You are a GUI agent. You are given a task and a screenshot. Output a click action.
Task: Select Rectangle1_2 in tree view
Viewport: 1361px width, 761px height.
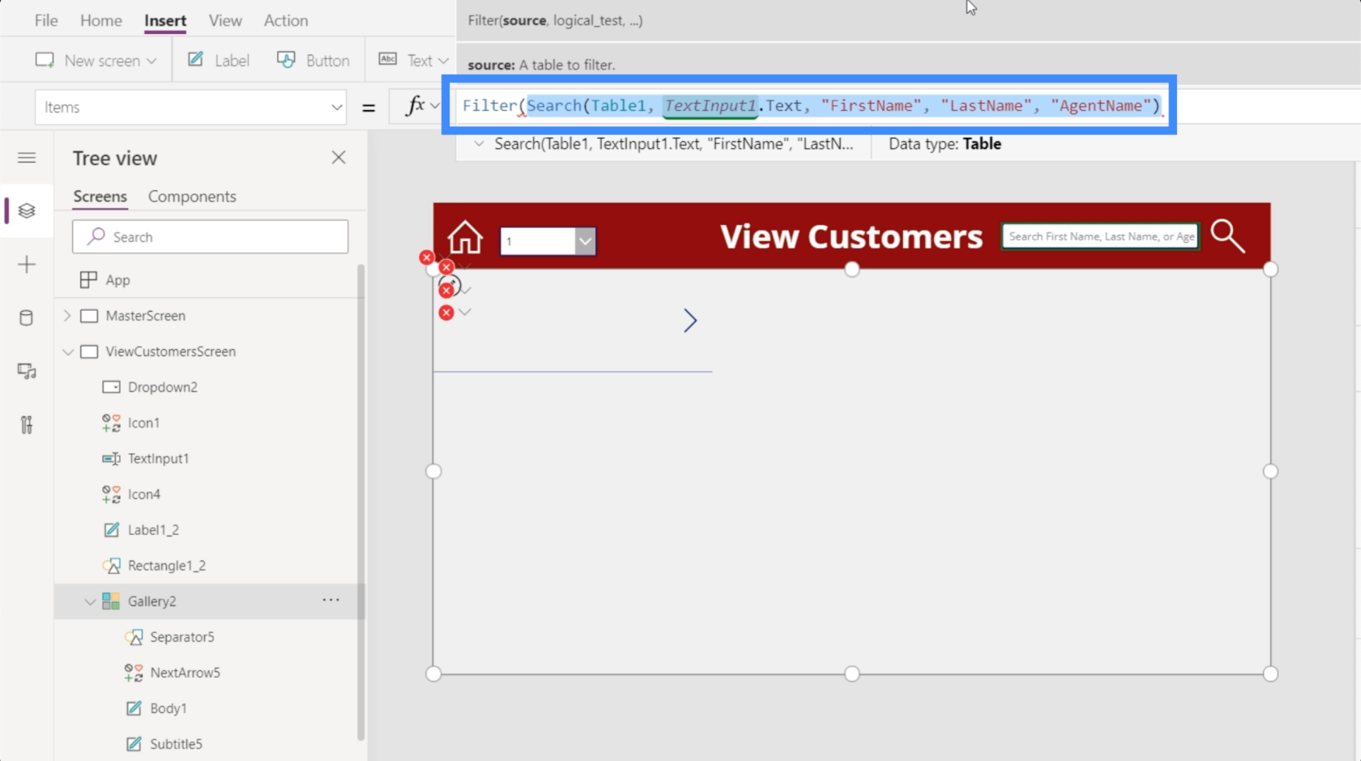click(x=166, y=565)
